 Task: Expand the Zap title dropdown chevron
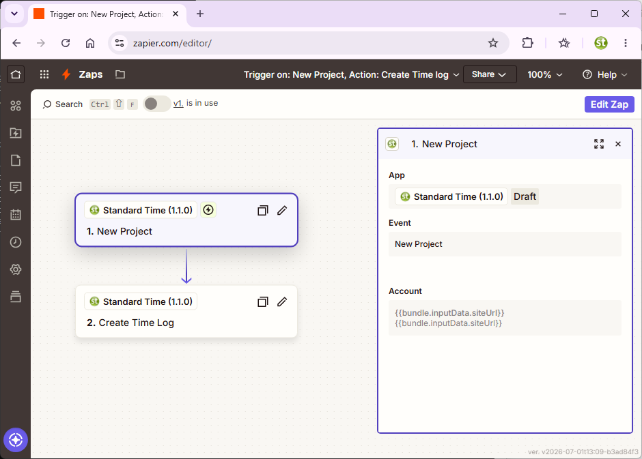click(456, 75)
